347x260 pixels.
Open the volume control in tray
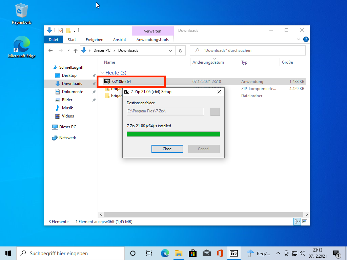302,253
